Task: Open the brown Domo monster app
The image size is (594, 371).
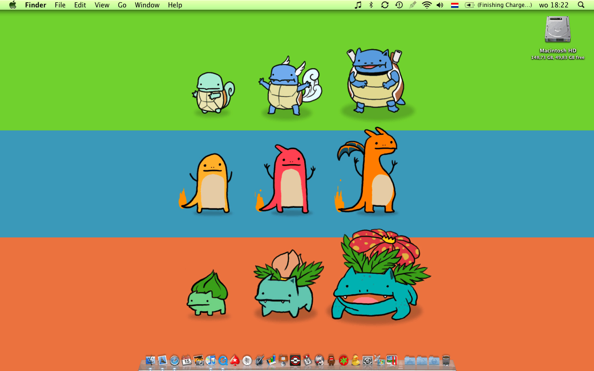Action: click(x=331, y=360)
